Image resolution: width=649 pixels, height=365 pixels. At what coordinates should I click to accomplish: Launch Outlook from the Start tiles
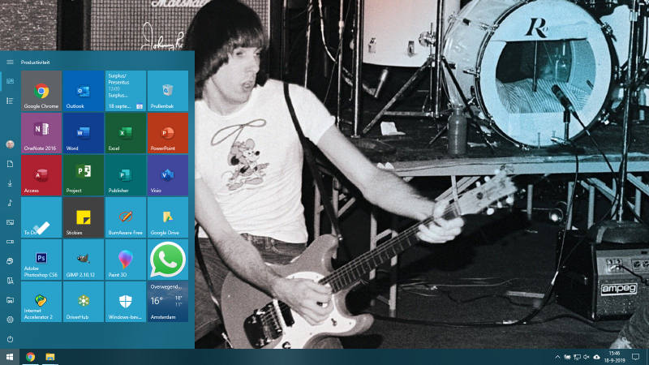click(x=84, y=91)
